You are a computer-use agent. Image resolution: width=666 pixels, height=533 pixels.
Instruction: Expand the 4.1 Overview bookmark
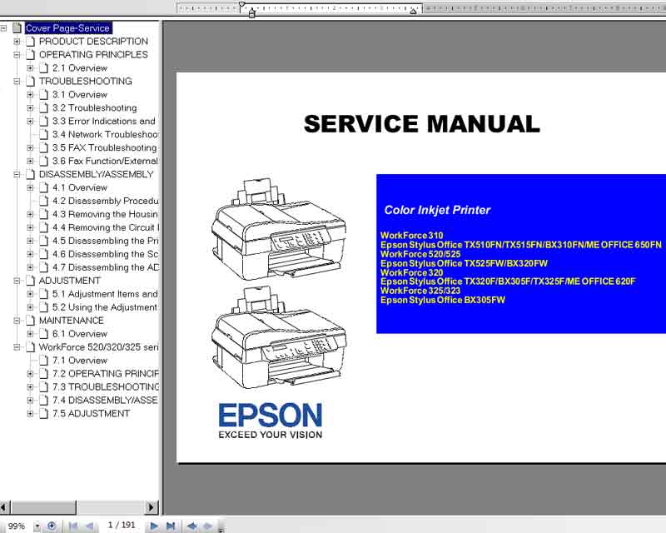(30, 187)
